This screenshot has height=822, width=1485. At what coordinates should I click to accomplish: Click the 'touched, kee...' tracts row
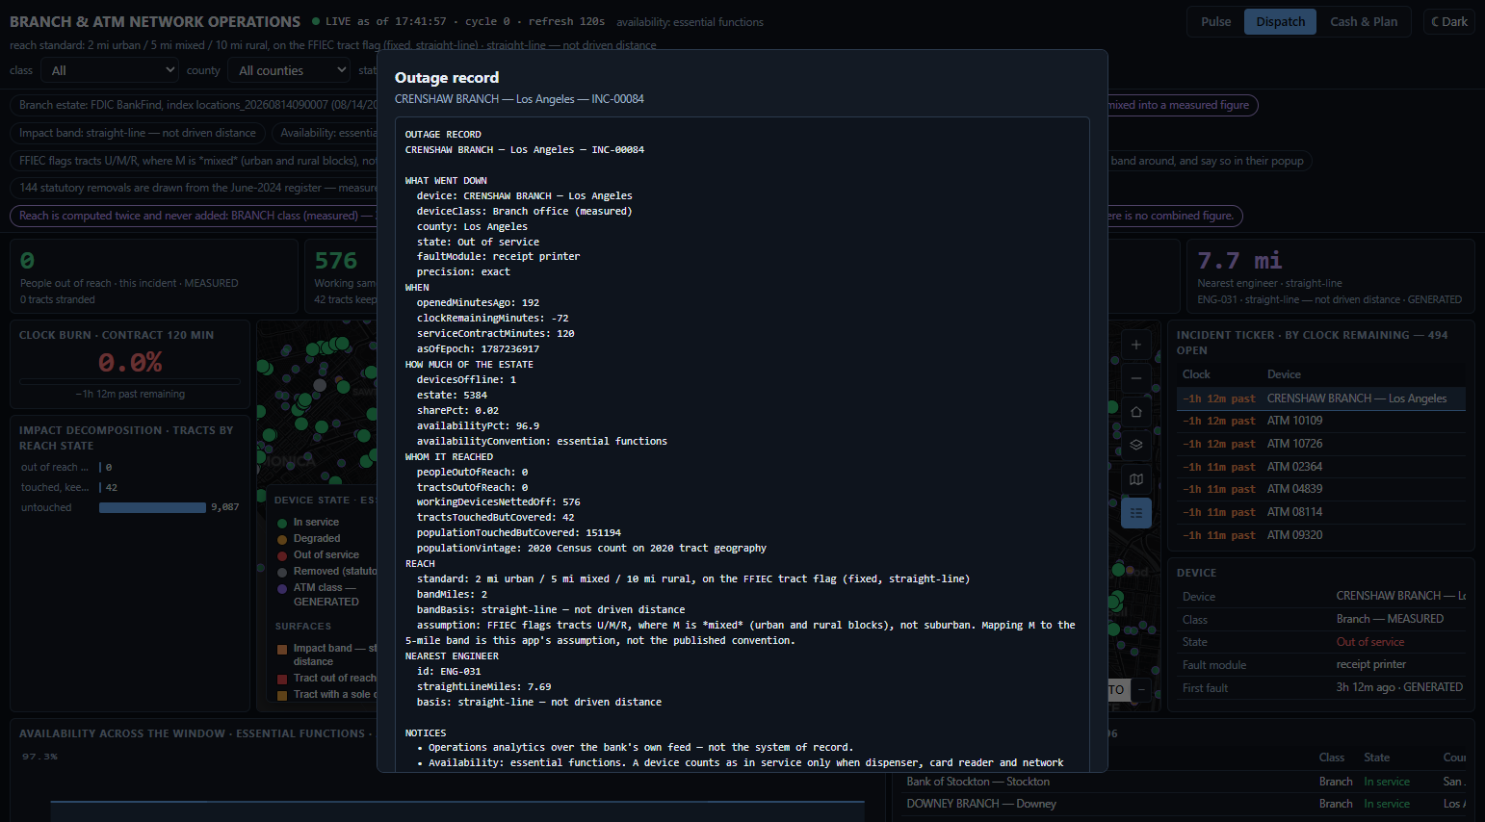click(x=130, y=488)
